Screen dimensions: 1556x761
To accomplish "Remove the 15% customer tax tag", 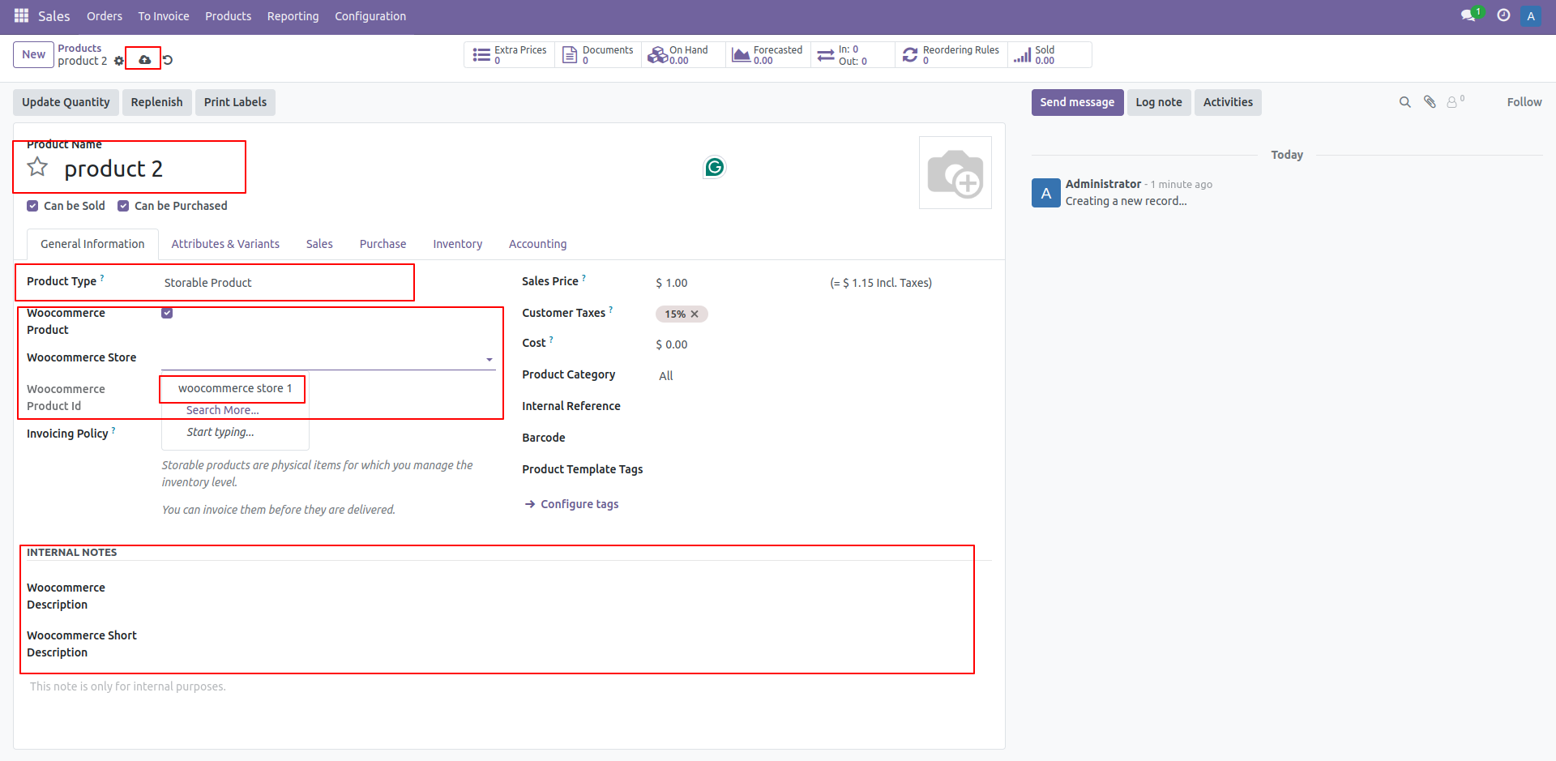I will (695, 314).
